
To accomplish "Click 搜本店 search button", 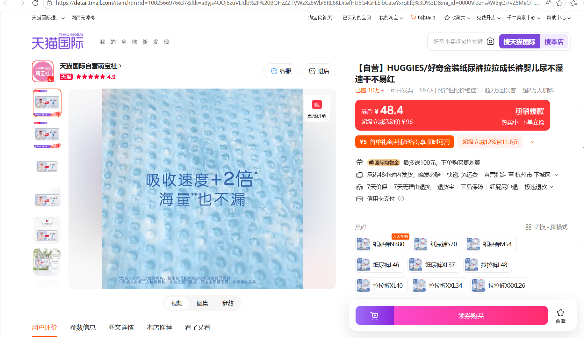I will [x=554, y=41].
